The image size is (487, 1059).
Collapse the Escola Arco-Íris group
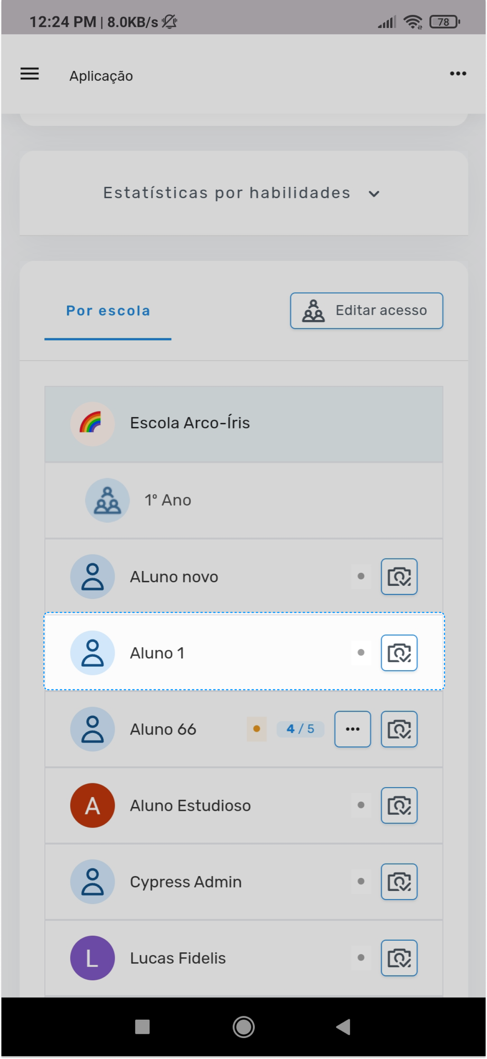pyautogui.click(x=244, y=424)
